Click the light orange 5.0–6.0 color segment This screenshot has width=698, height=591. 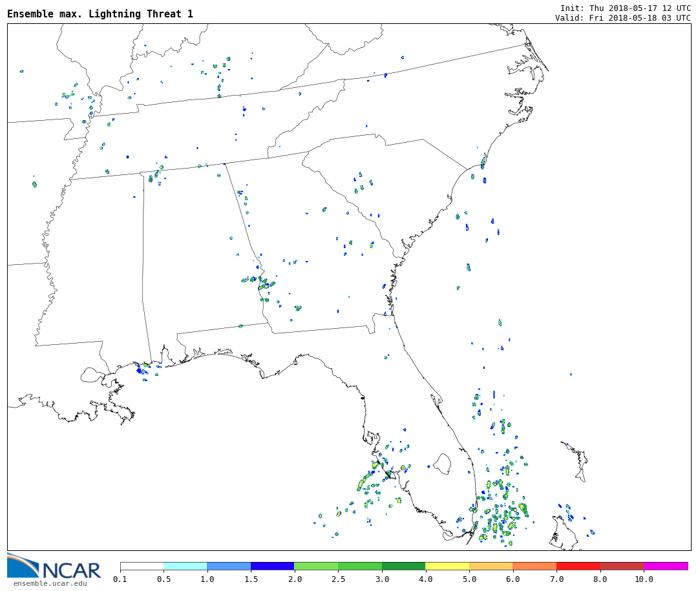point(491,566)
